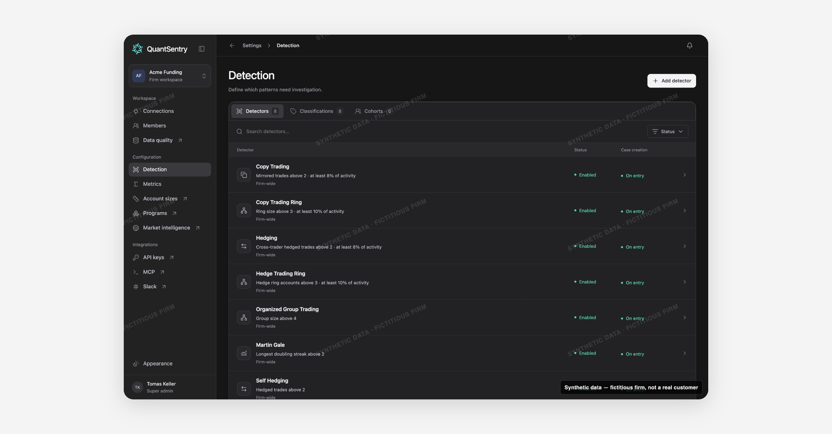The image size is (832, 434).
Task: Click the Status column header
Action: click(580, 150)
